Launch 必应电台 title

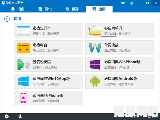coord(40,45)
